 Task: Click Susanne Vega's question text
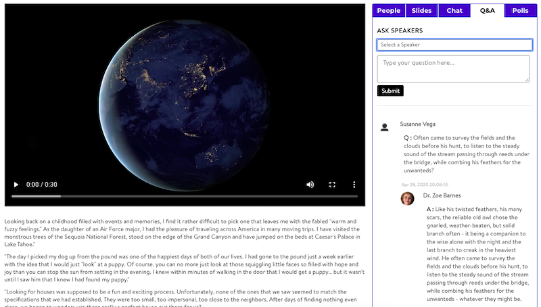[x=467, y=154]
